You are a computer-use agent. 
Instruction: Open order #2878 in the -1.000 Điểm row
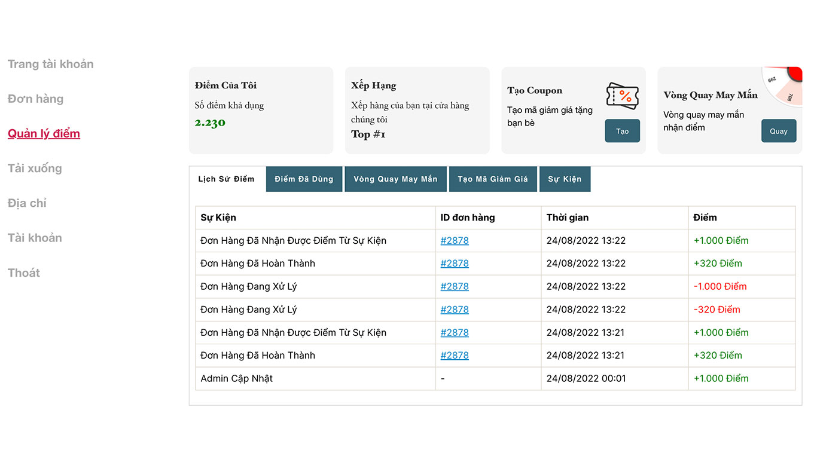pos(455,287)
